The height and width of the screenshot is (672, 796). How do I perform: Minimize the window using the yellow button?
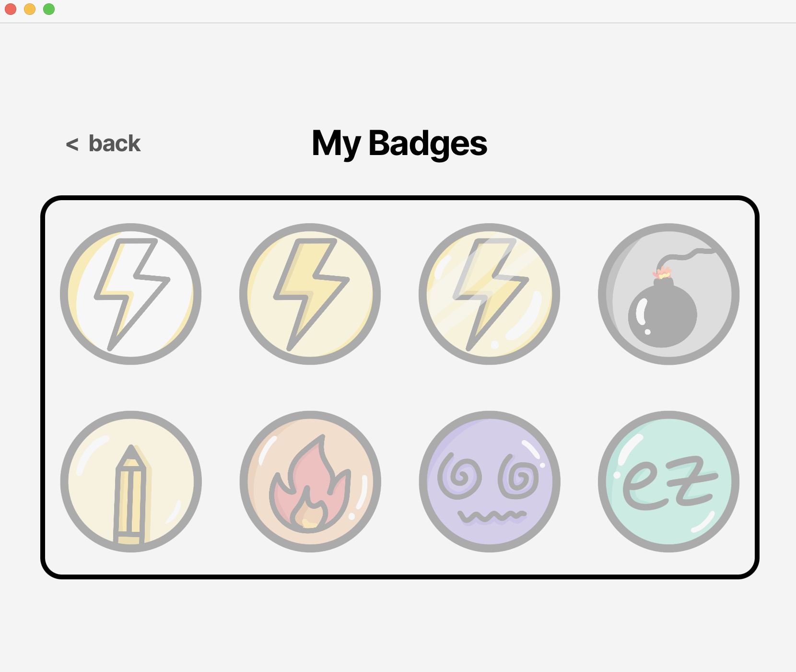click(30, 9)
